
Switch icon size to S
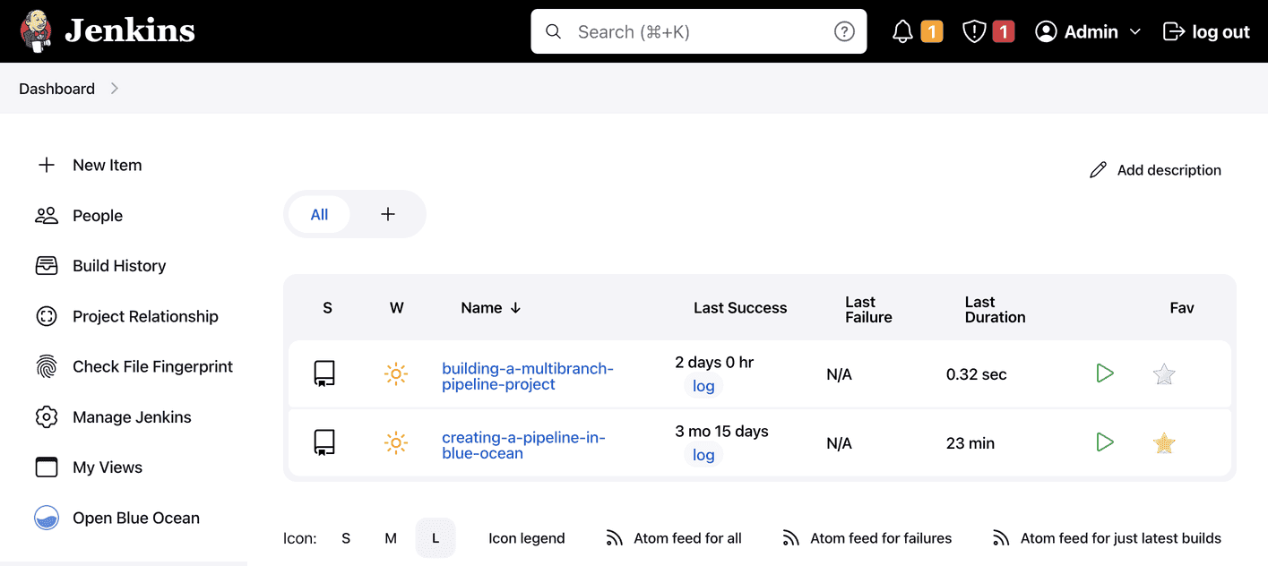click(x=346, y=537)
